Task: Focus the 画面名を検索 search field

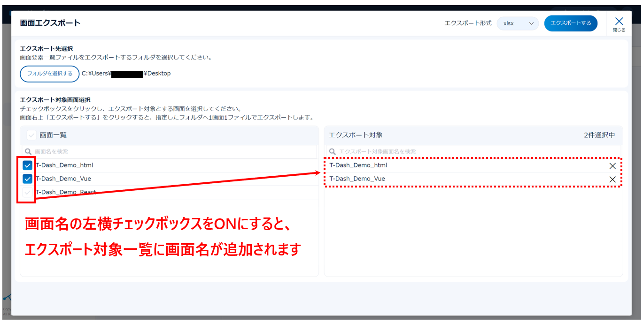Action: [174, 152]
